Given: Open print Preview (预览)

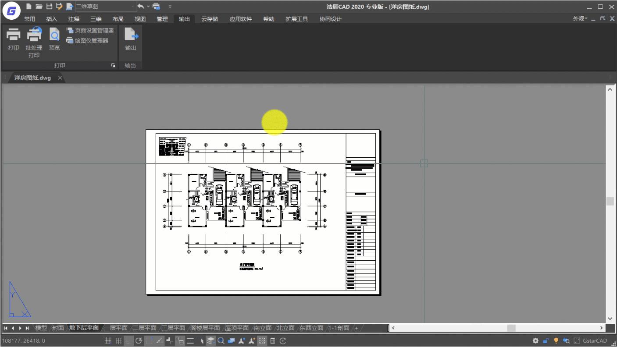Looking at the screenshot, I should pyautogui.click(x=54, y=35).
